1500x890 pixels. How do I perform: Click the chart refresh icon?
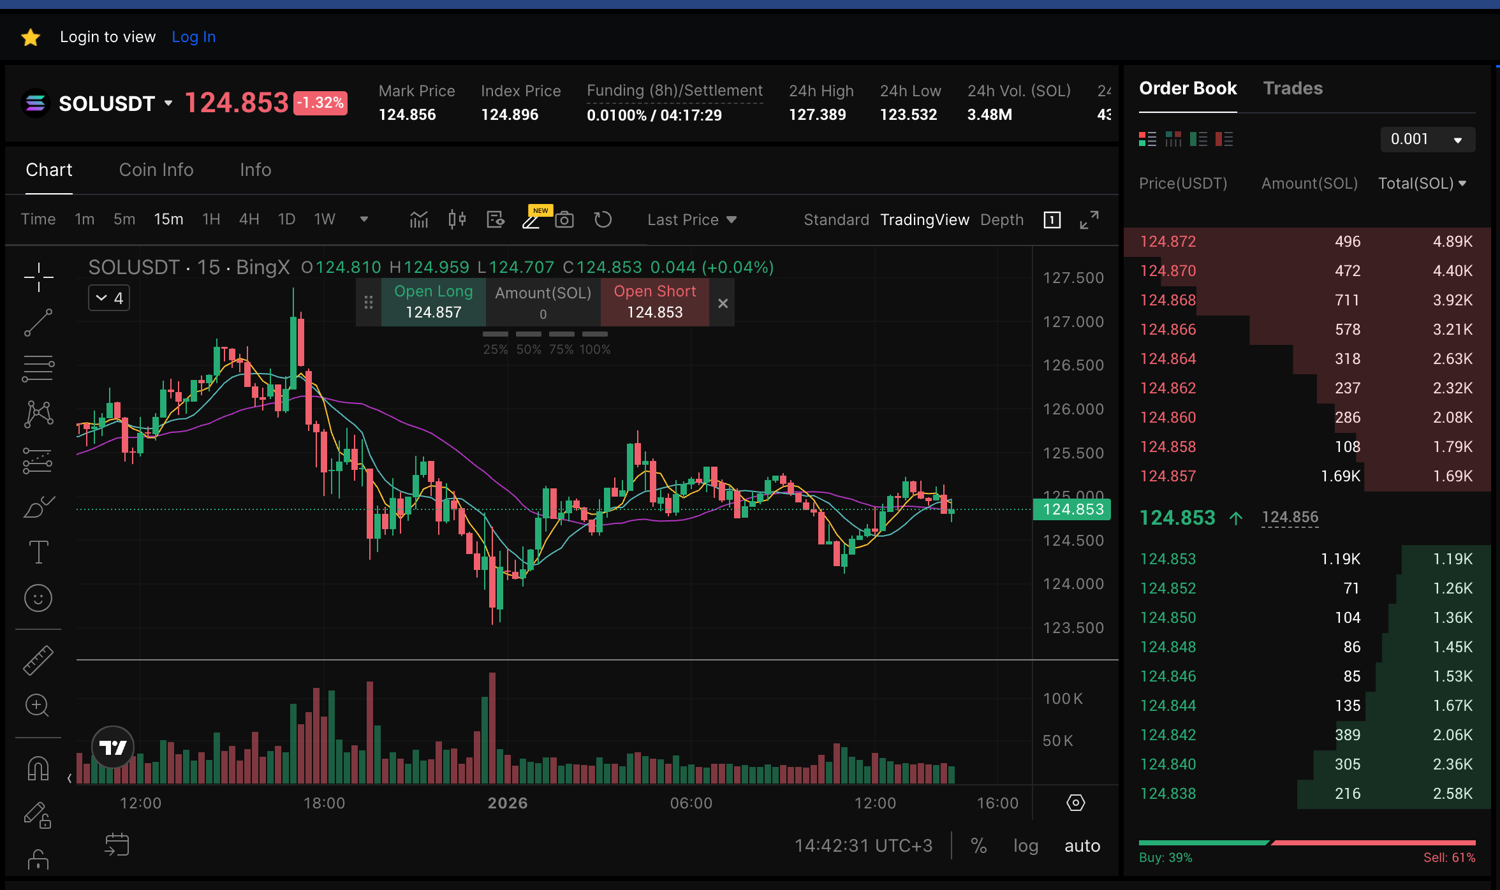tap(603, 219)
